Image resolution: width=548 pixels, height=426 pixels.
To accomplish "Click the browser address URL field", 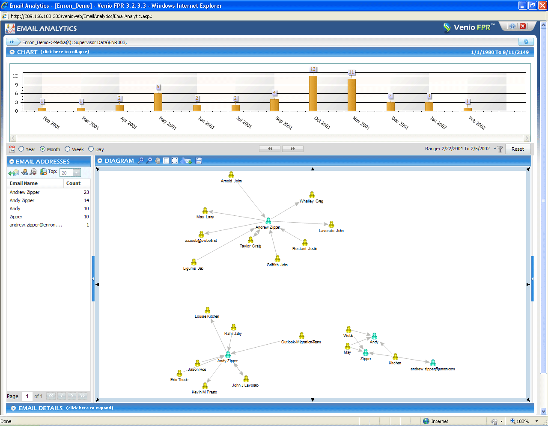I will [274, 16].
